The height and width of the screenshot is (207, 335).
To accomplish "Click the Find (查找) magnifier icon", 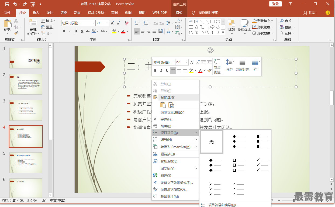I will 282,21.
